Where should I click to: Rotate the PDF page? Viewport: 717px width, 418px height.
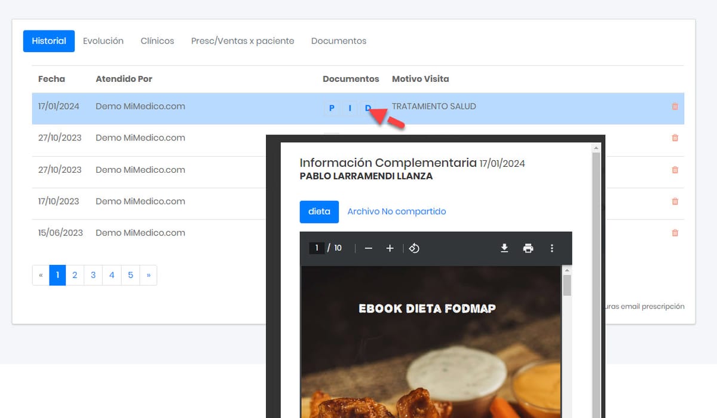click(414, 248)
